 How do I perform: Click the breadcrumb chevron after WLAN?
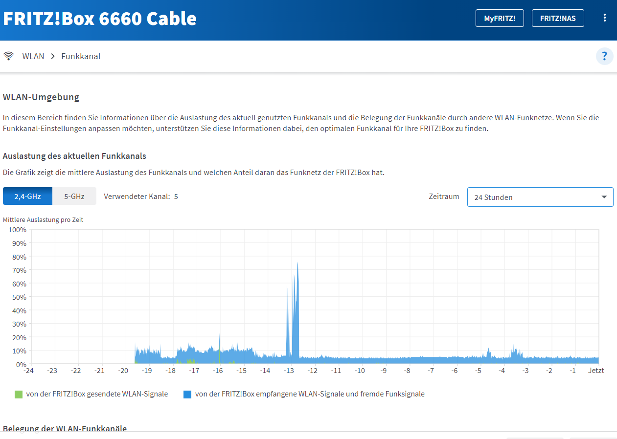[52, 56]
